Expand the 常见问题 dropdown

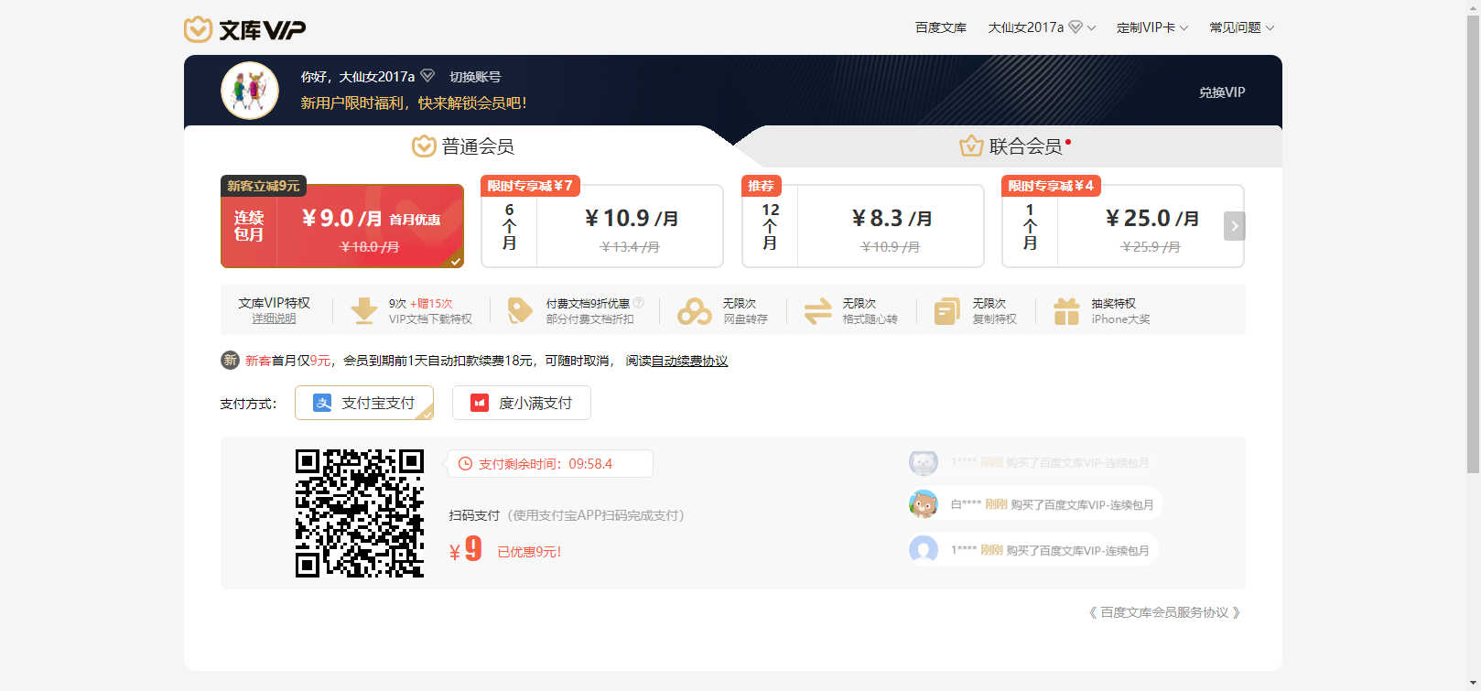click(1242, 27)
